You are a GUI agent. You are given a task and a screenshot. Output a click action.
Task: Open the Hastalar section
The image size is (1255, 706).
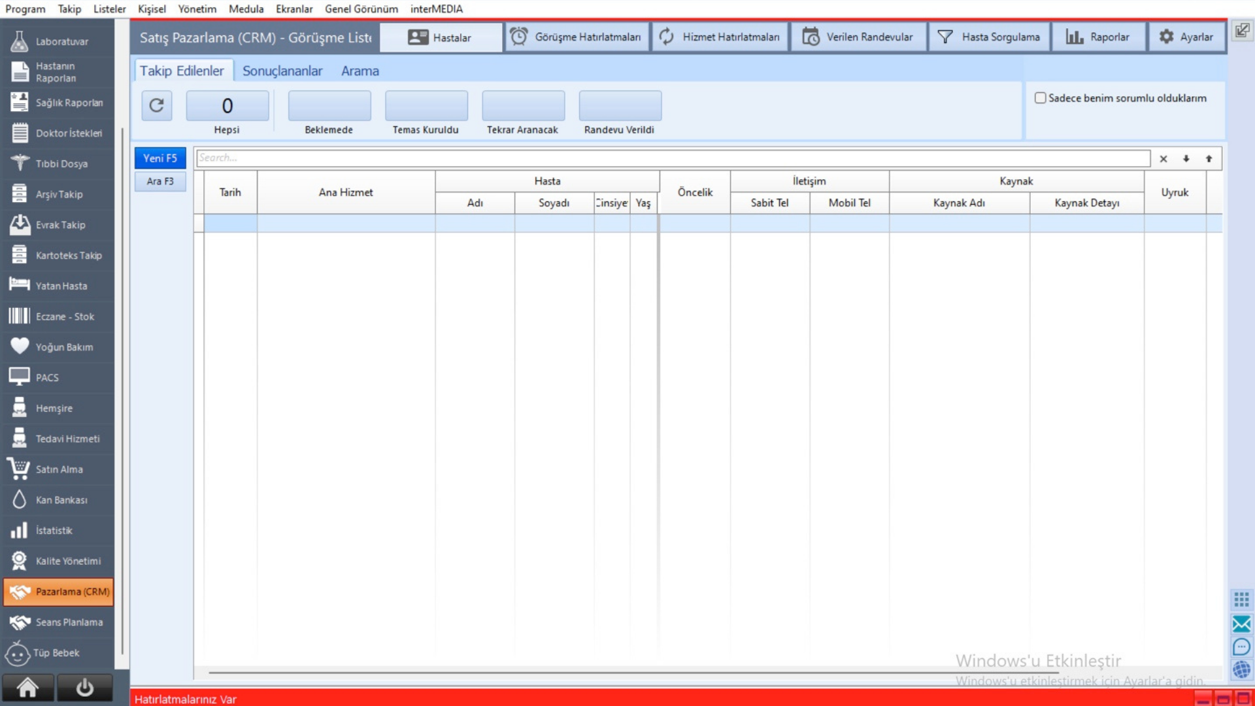(441, 37)
